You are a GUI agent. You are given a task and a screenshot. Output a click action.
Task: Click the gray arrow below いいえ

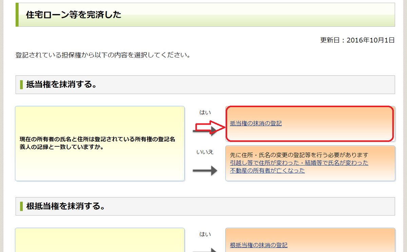pos(205,171)
